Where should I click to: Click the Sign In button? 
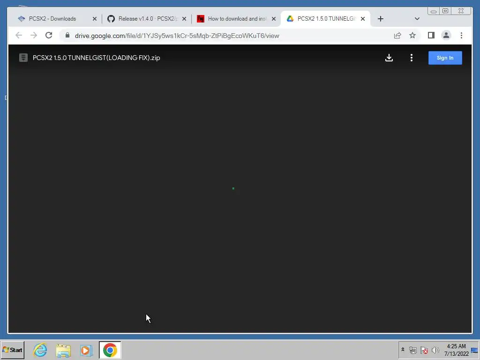pos(445,58)
